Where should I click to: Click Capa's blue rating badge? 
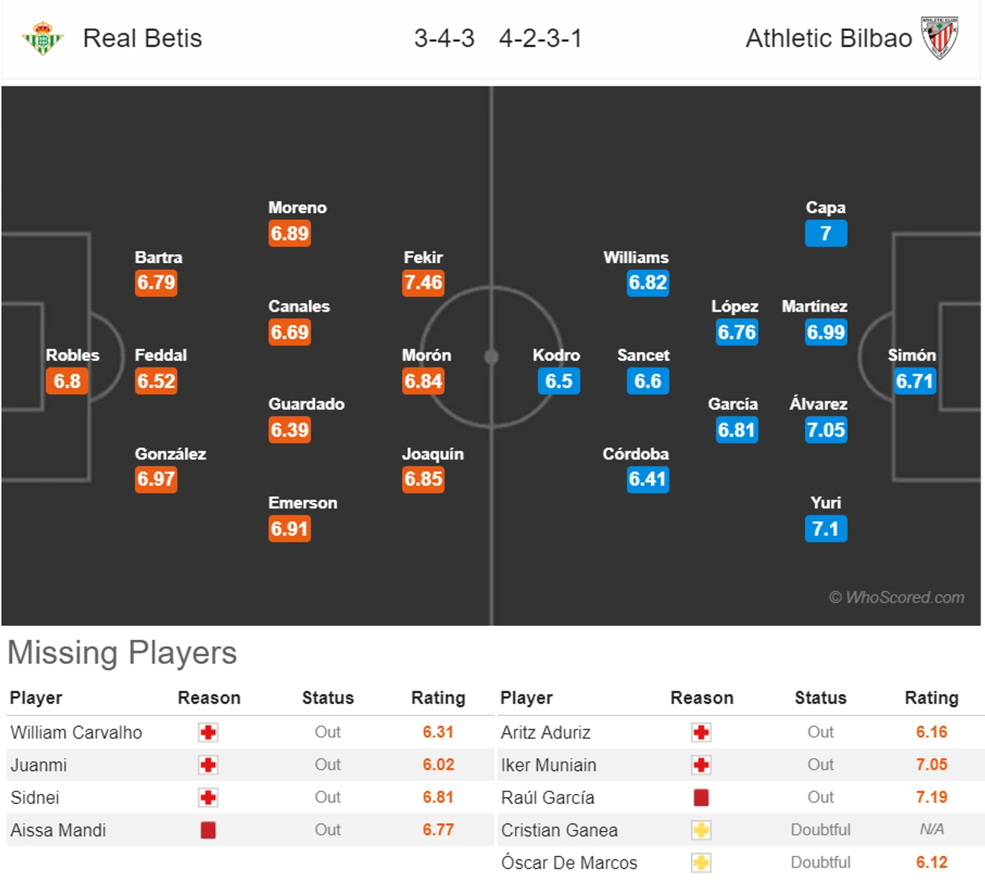coord(825,233)
